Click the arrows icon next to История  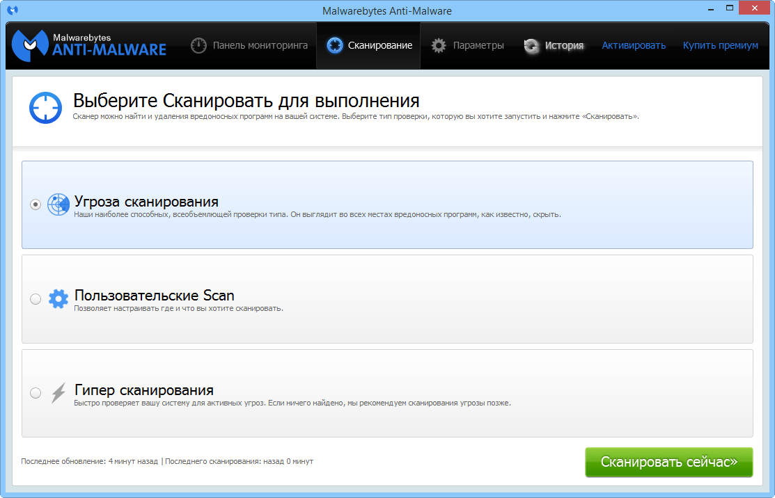click(x=531, y=45)
